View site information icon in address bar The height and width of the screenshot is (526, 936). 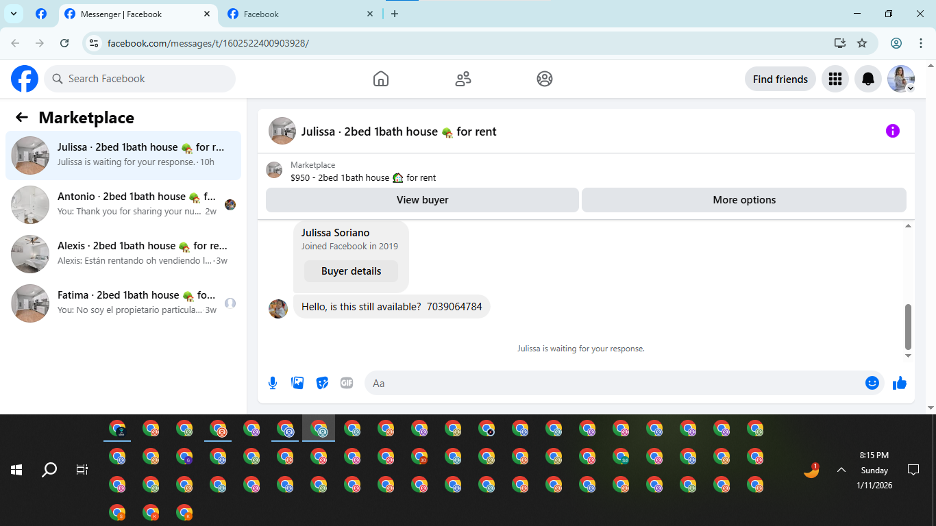point(95,43)
